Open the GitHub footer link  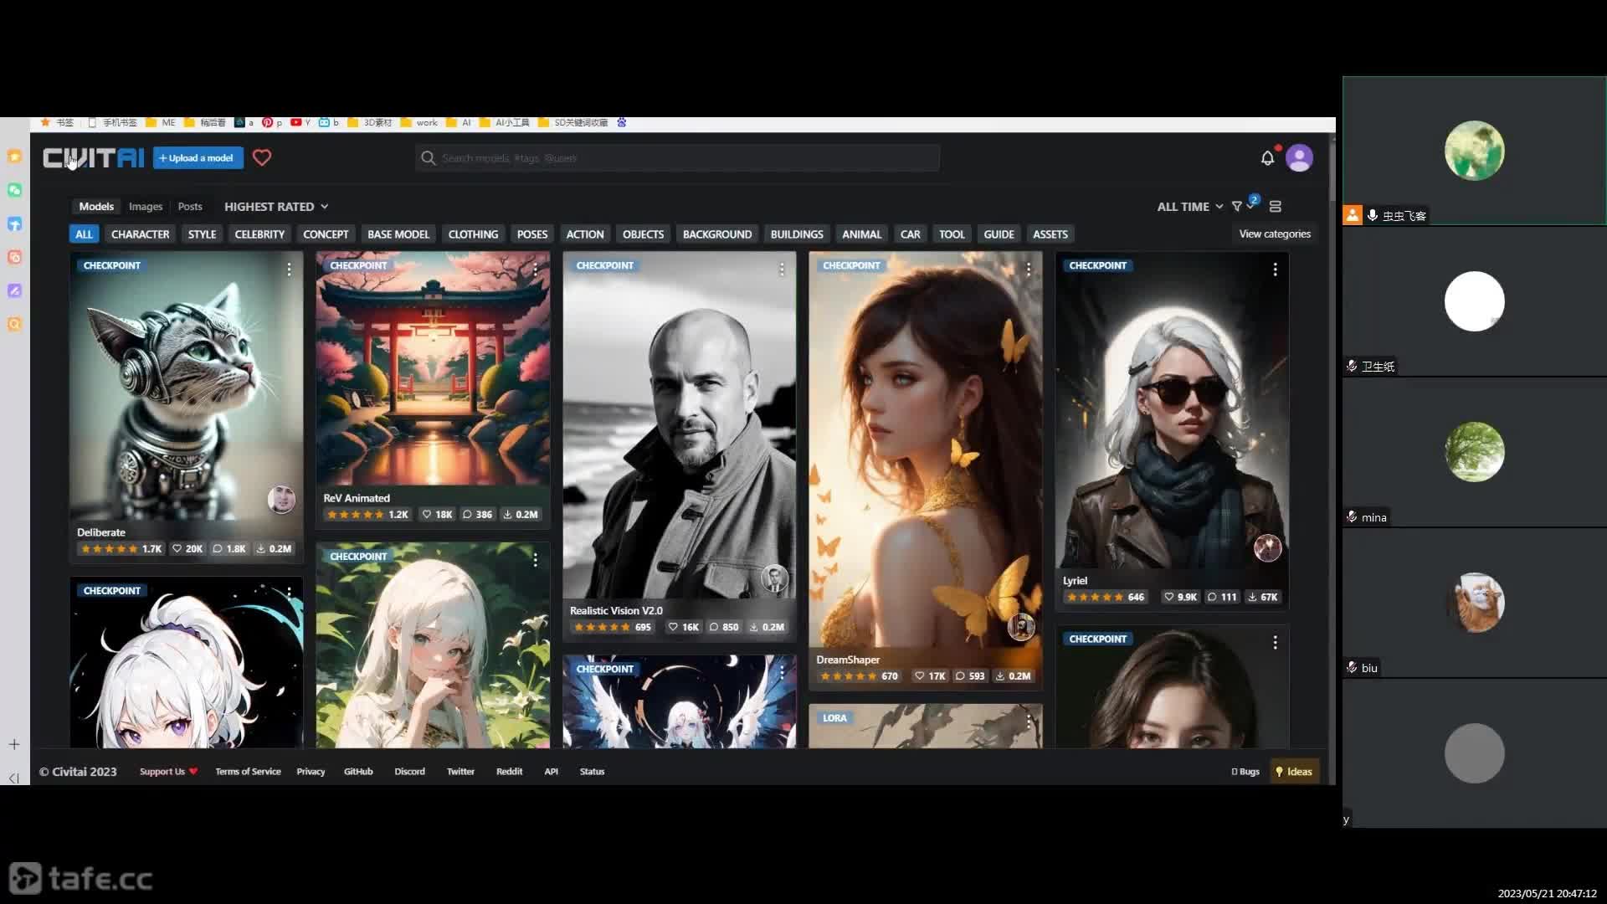(358, 772)
